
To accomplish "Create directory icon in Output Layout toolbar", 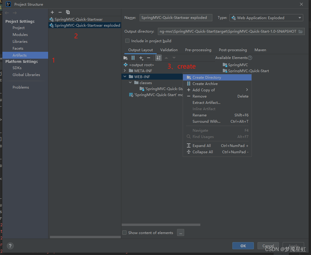I will (125, 58).
